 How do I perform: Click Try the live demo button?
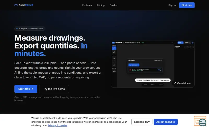tap(54, 89)
